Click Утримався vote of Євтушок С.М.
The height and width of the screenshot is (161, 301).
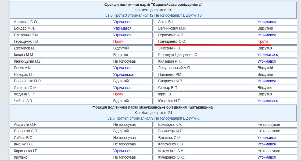coord(267,138)
